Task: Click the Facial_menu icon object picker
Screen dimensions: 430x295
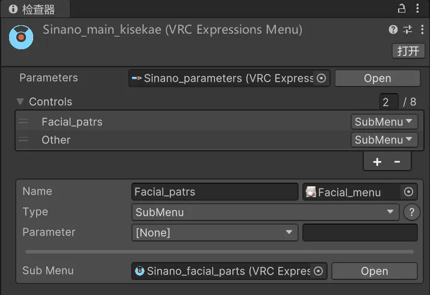Action: [x=408, y=192]
